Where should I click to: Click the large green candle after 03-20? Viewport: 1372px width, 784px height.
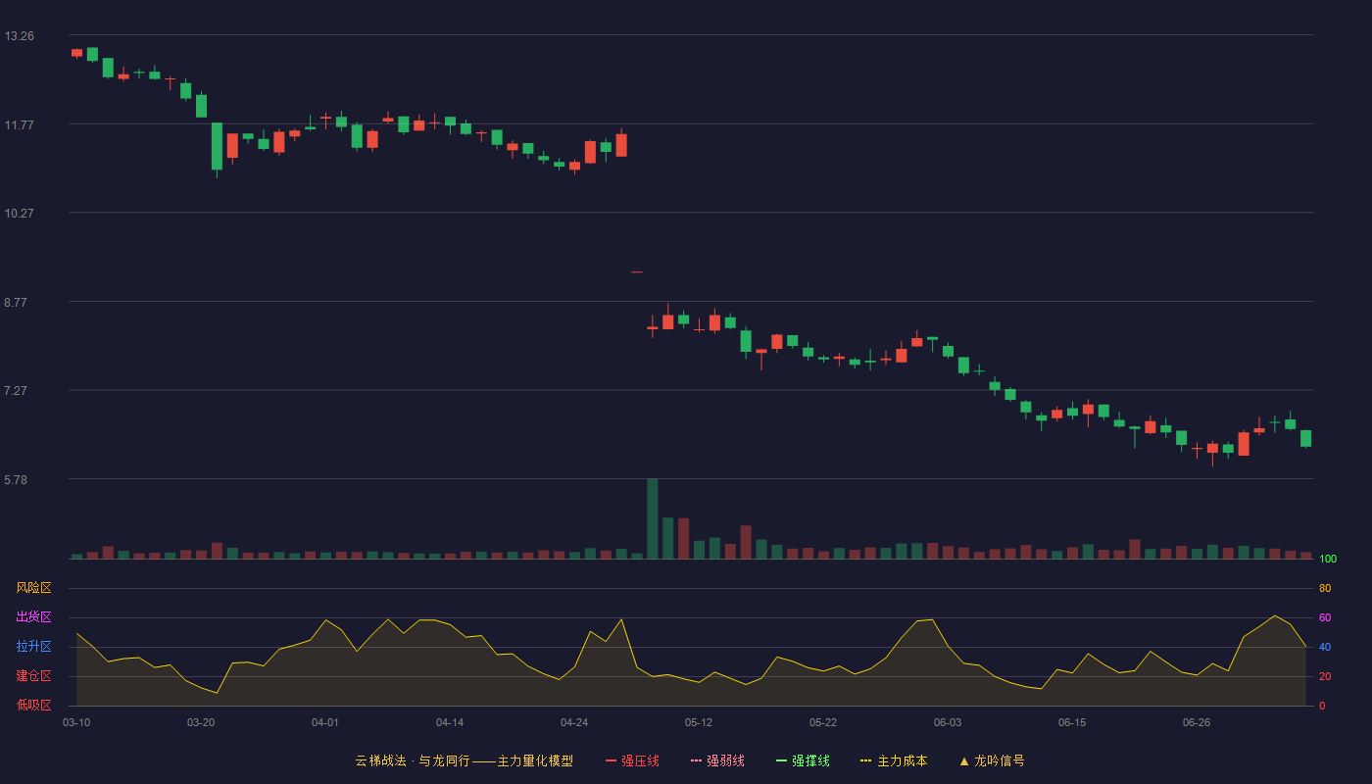pos(217,147)
